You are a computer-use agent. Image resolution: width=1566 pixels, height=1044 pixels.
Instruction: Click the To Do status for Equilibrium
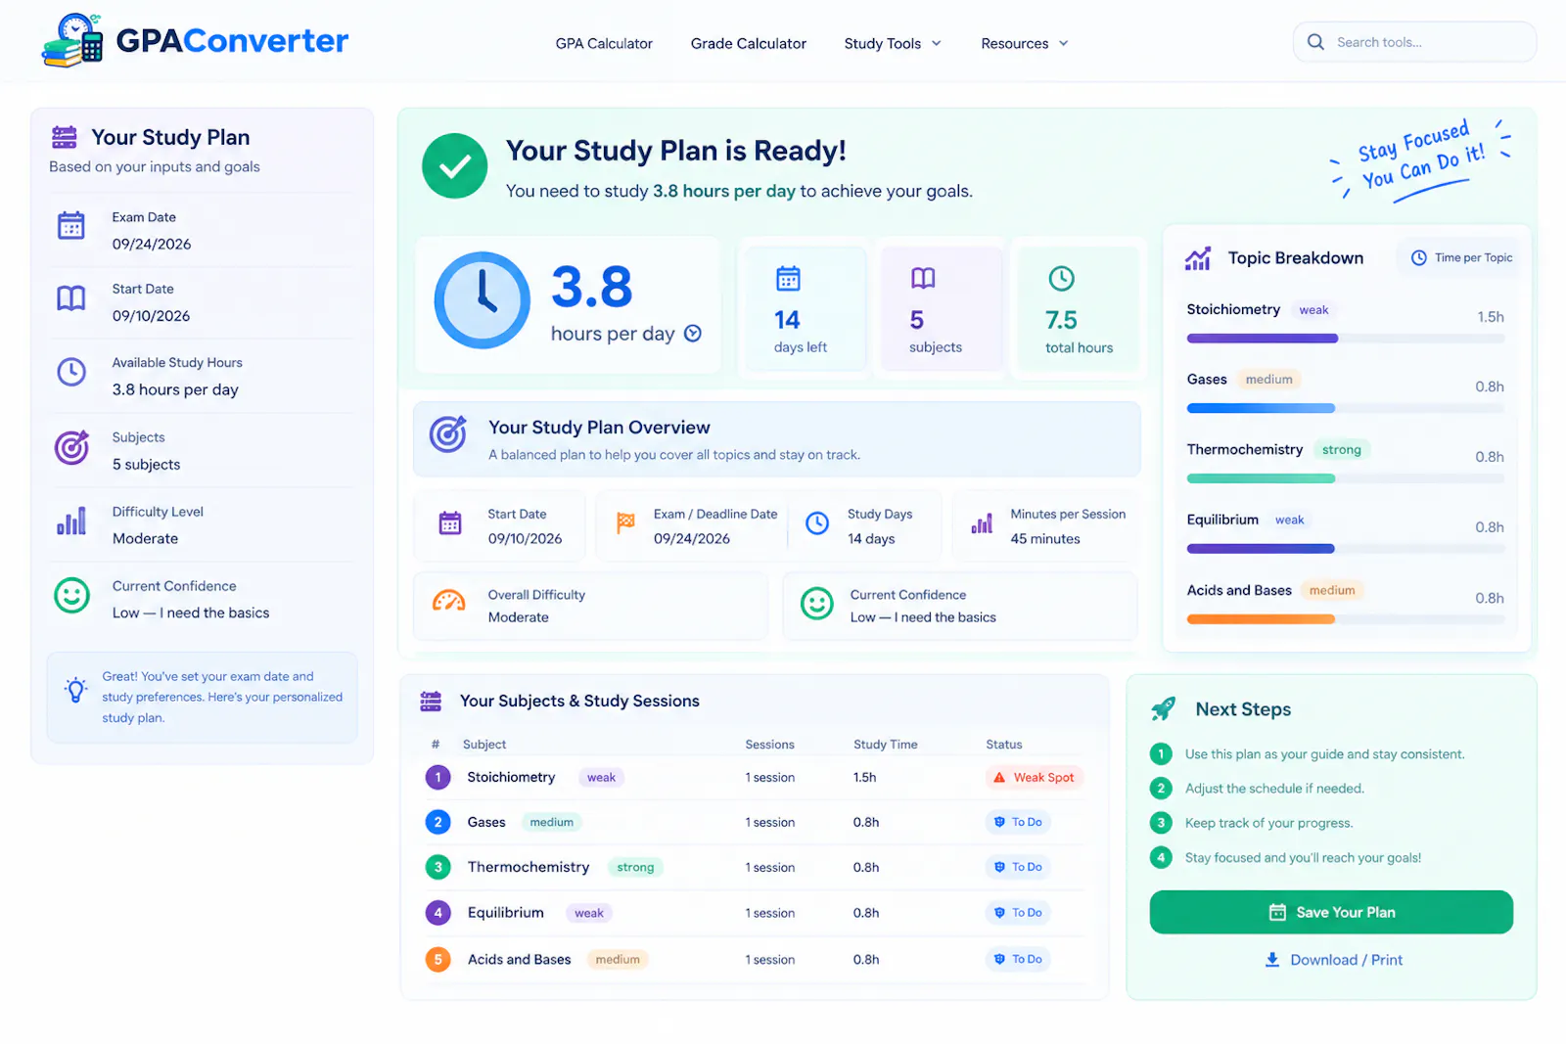[x=1018, y=913]
